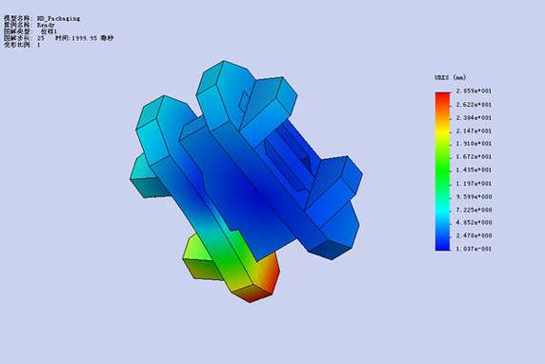Click the 7.225e+000 legend value

tap(474, 210)
